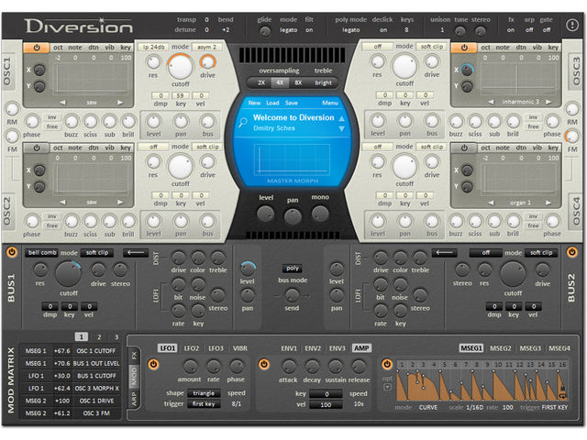Click the master pan knob
Screen dimensions: 587x440
click(x=293, y=216)
